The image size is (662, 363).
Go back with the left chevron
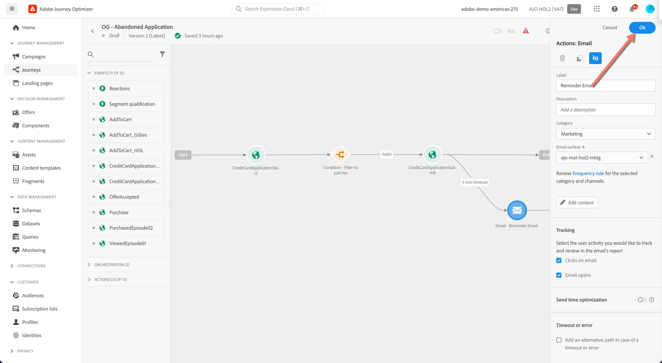[92, 31]
